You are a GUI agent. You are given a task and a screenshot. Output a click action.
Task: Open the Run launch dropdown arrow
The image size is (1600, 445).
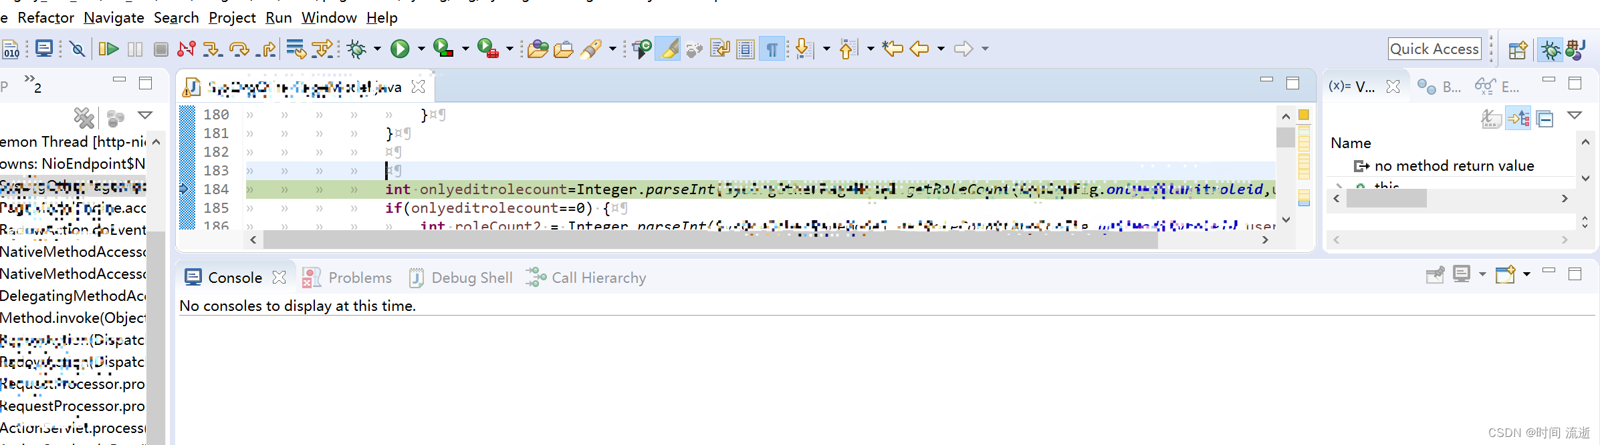421,49
